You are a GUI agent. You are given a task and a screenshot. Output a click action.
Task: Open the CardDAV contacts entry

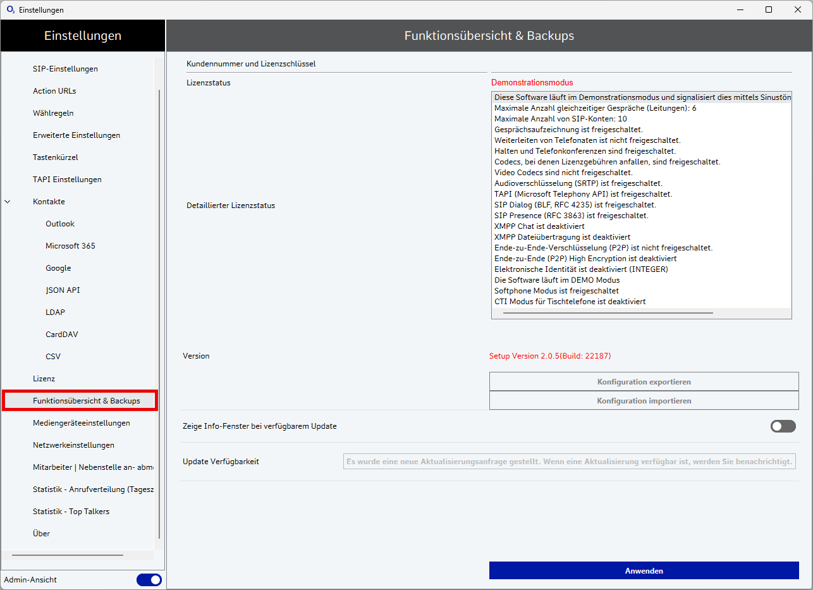(x=62, y=335)
